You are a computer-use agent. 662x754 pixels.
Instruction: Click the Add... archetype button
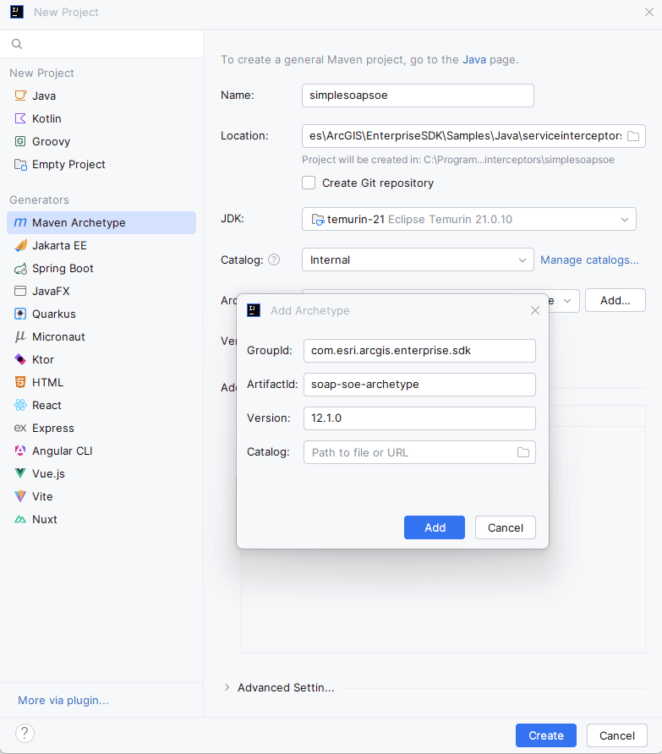(x=615, y=301)
